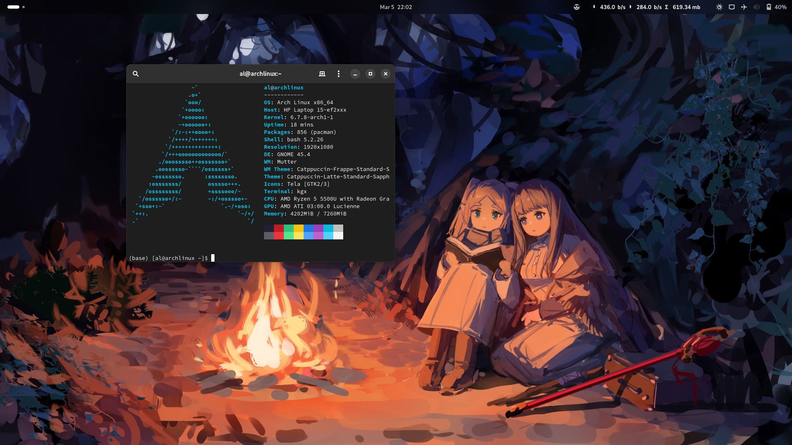The image size is (792, 445).
Task: Click the screen display tray icon
Action: [732, 7]
